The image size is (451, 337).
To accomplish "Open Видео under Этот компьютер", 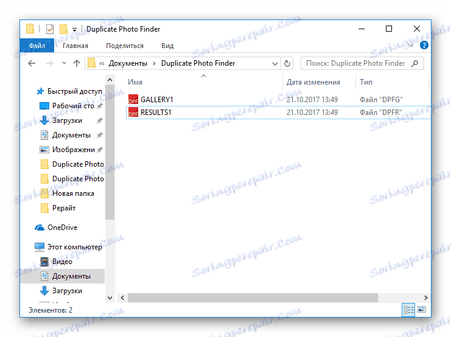I will 62,262.
